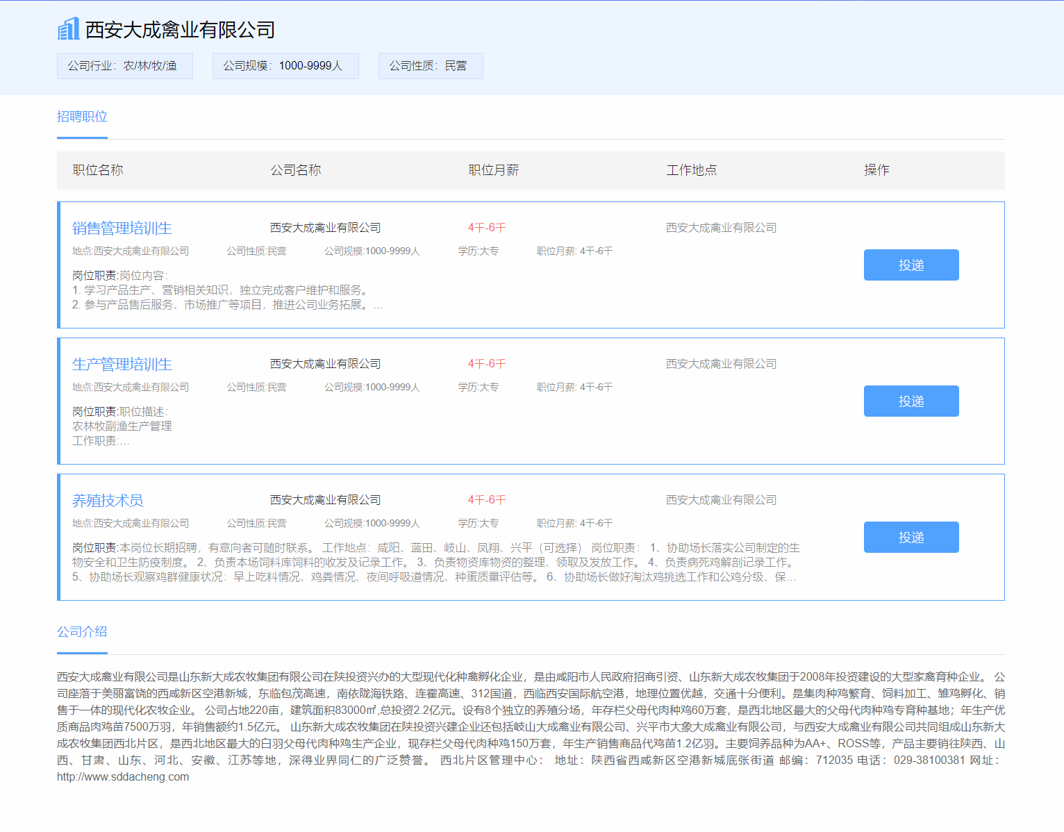The image size is (1064, 832).
Task: Select the 公司行业 农/林/牧/渔 tag
Action: 124,66
